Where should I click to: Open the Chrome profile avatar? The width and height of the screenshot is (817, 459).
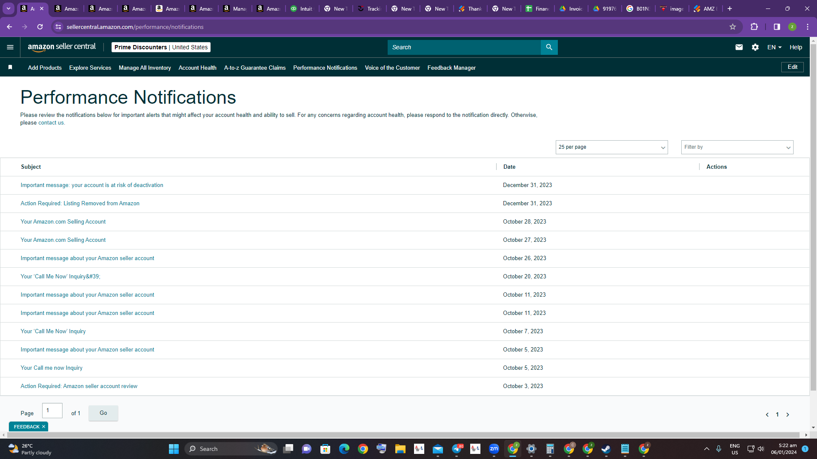(x=792, y=27)
